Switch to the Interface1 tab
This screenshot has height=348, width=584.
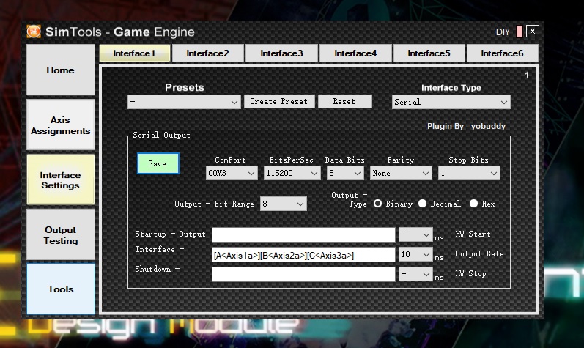pyautogui.click(x=134, y=53)
